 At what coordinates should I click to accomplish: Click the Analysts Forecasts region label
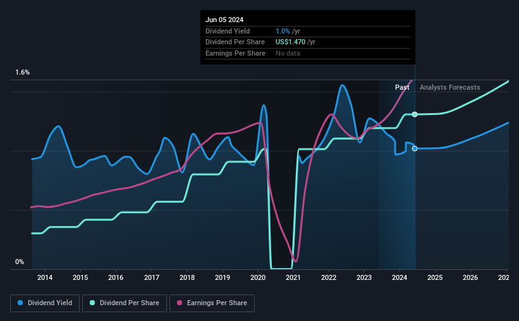pos(450,87)
